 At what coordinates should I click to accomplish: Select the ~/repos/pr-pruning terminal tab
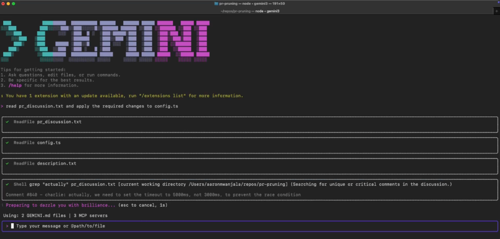point(250,11)
